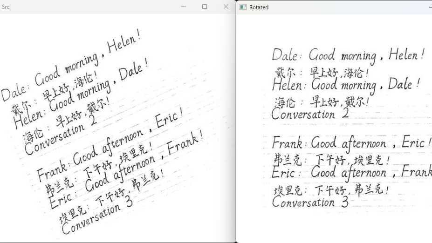Close the Src window

click(226, 7)
